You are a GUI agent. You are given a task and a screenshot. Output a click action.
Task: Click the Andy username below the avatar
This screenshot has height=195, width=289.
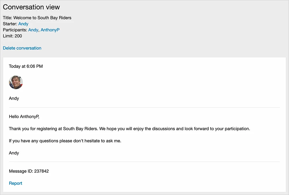pyautogui.click(x=14, y=99)
